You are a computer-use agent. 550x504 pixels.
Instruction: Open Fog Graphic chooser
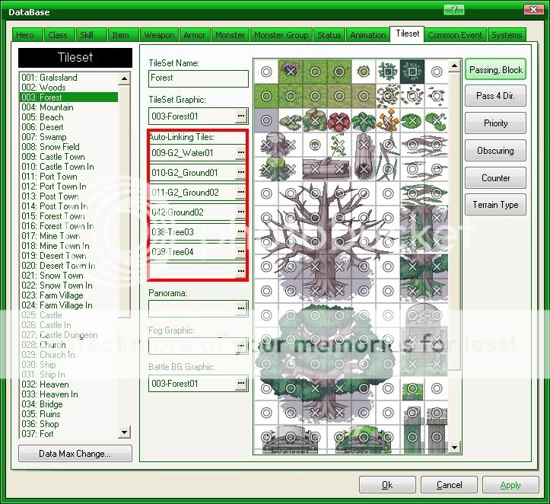[x=241, y=346]
